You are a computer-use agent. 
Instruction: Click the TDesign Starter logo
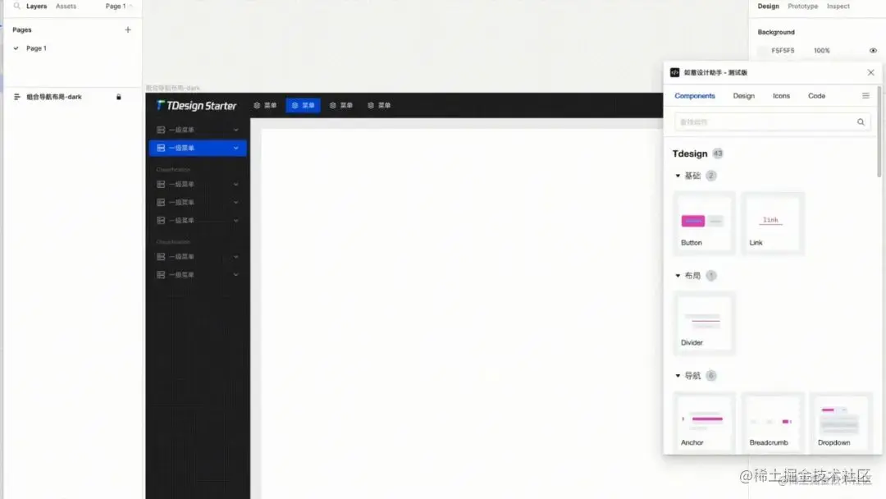click(197, 106)
